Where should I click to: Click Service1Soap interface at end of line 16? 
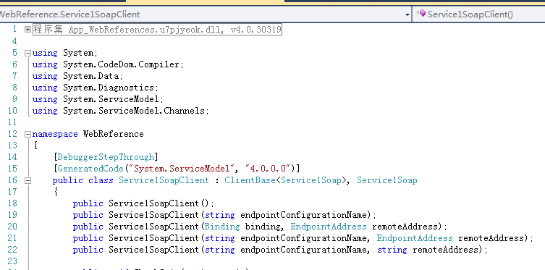pos(386,180)
